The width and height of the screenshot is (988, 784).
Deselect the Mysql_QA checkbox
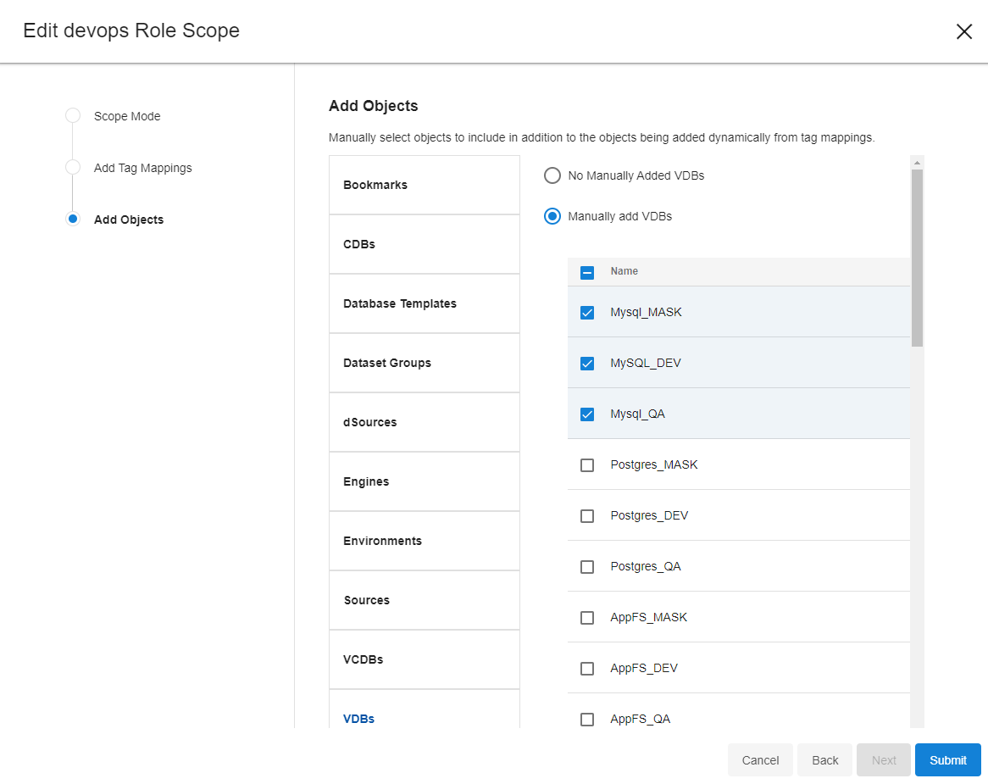click(x=587, y=414)
